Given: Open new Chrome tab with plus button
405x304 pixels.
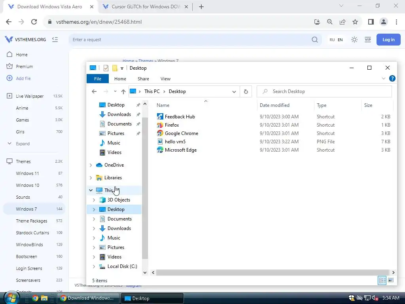Looking at the screenshot, I should tap(201, 7).
